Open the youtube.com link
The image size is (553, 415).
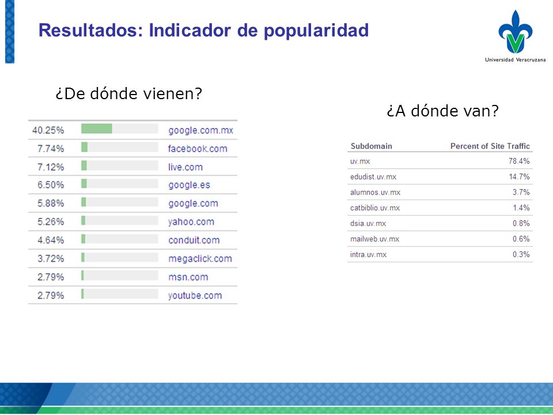pos(195,295)
